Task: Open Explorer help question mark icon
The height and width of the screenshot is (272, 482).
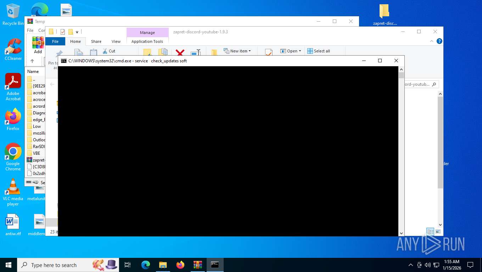Action: click(439, 41)
